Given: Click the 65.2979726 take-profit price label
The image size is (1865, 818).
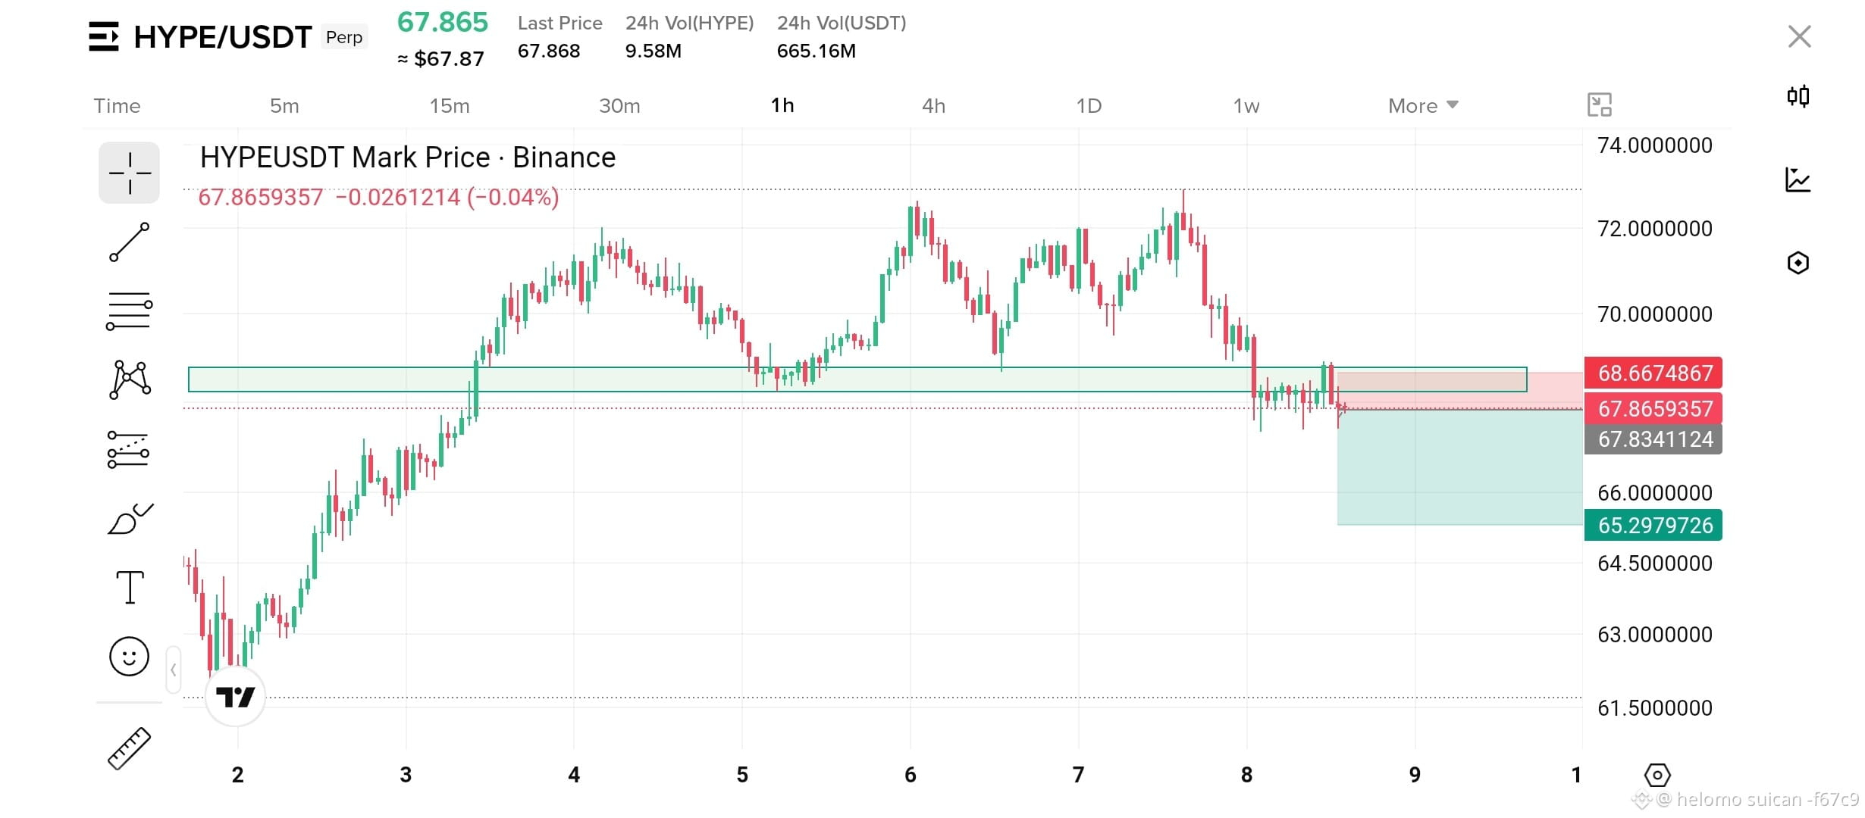Looking at the screenshot, I should pyautogui.click(x=1653, y=525).
